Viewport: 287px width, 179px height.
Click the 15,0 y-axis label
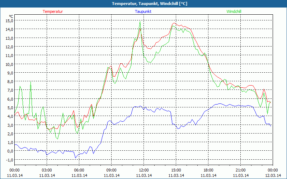tap(9, 20)
